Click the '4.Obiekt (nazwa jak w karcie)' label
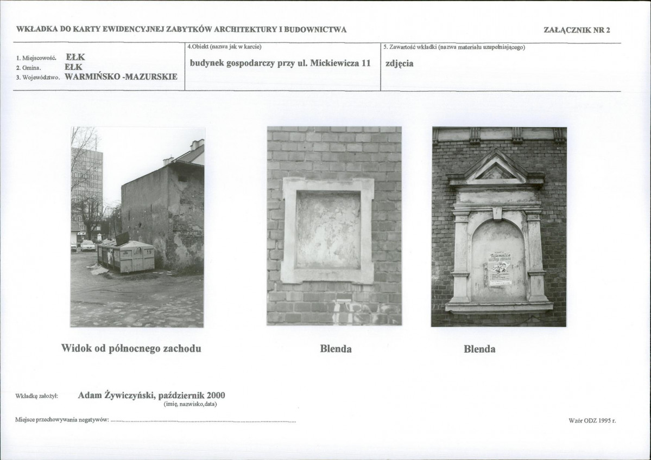Screen dimensions: 651x460 click(x=224, y=47)
